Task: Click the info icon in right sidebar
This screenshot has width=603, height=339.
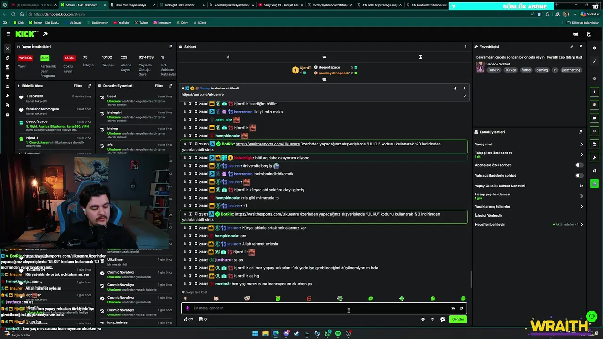Action: (595, 48)
